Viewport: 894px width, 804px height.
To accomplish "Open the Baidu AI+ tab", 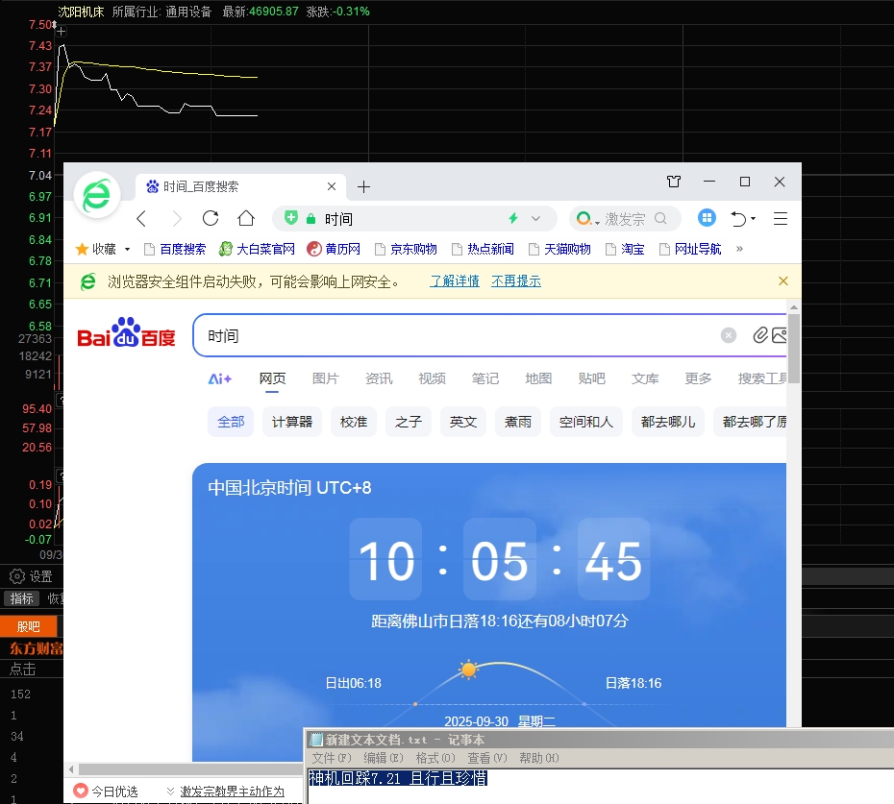I will [219, 378].
